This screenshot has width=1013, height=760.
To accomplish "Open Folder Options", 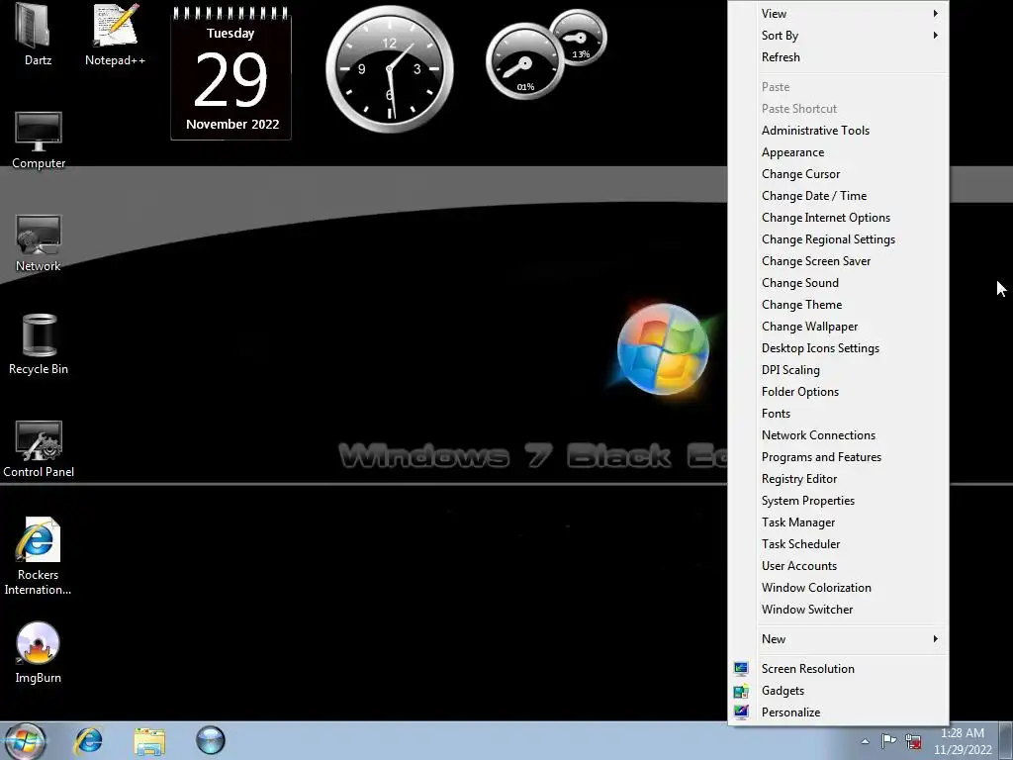I will point(839,392).
